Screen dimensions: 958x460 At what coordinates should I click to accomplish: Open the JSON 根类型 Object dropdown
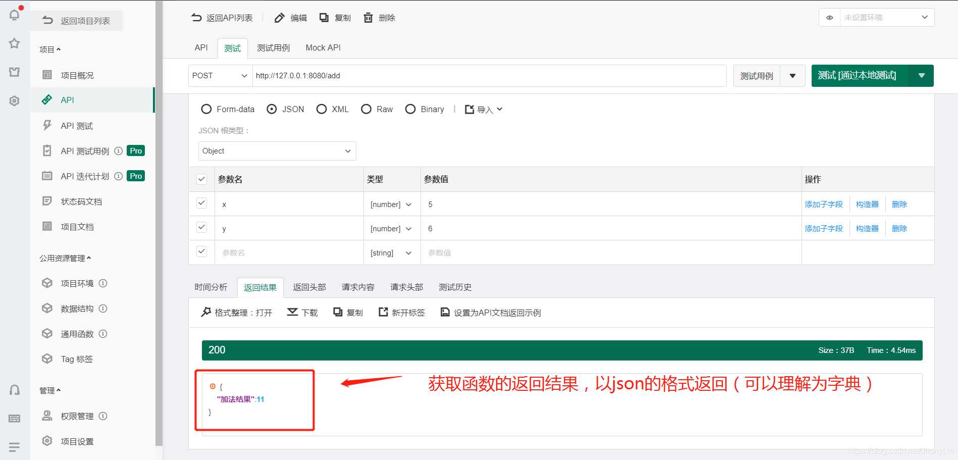click(277, 150)
